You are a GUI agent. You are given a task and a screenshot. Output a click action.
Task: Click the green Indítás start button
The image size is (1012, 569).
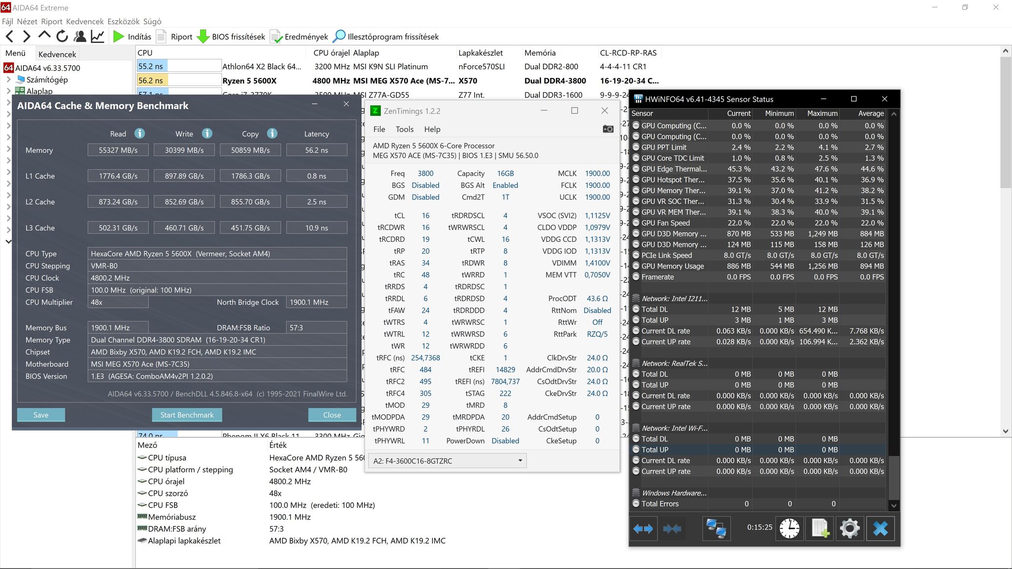pos(132,37)
